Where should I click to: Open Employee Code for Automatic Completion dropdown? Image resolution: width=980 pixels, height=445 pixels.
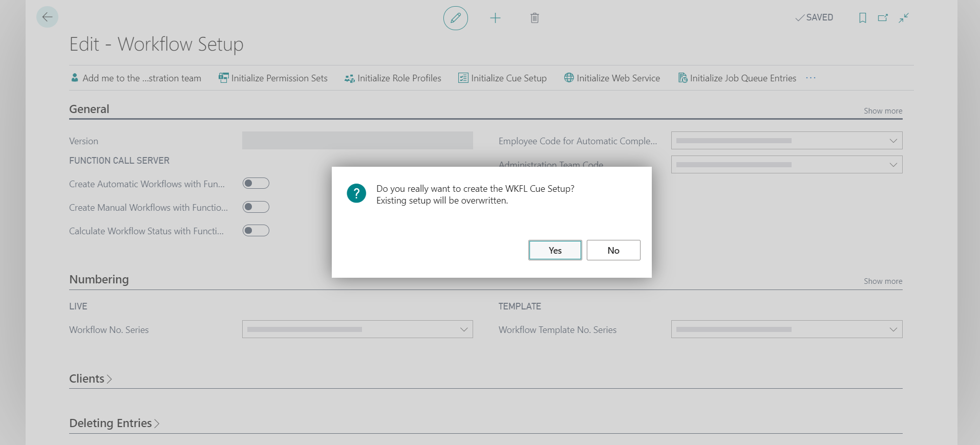(893, 141)
